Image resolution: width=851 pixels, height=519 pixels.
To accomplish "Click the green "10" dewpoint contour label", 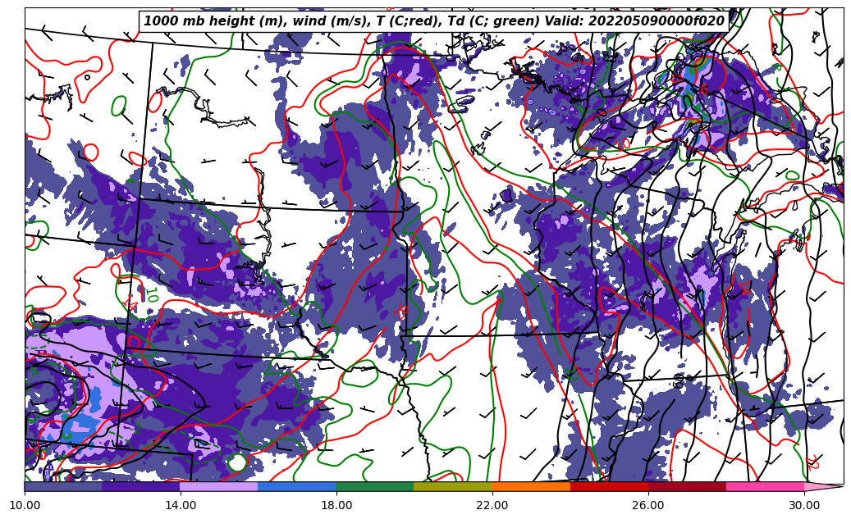I will [152, 295].
